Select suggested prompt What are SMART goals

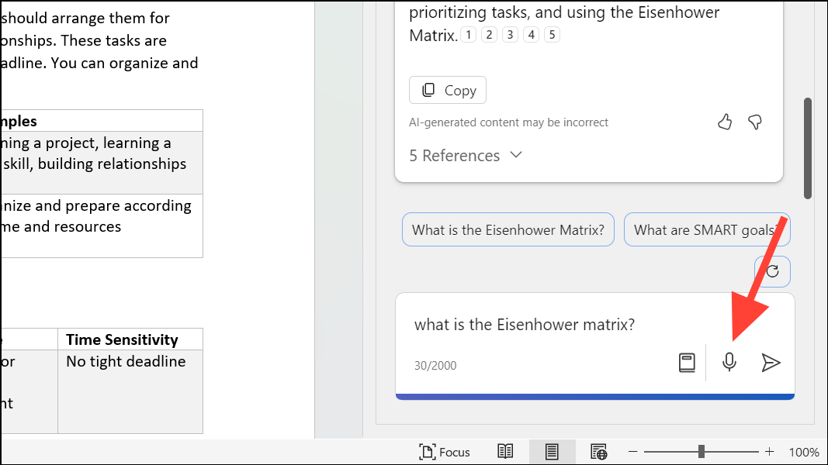[x=707, y=229]
